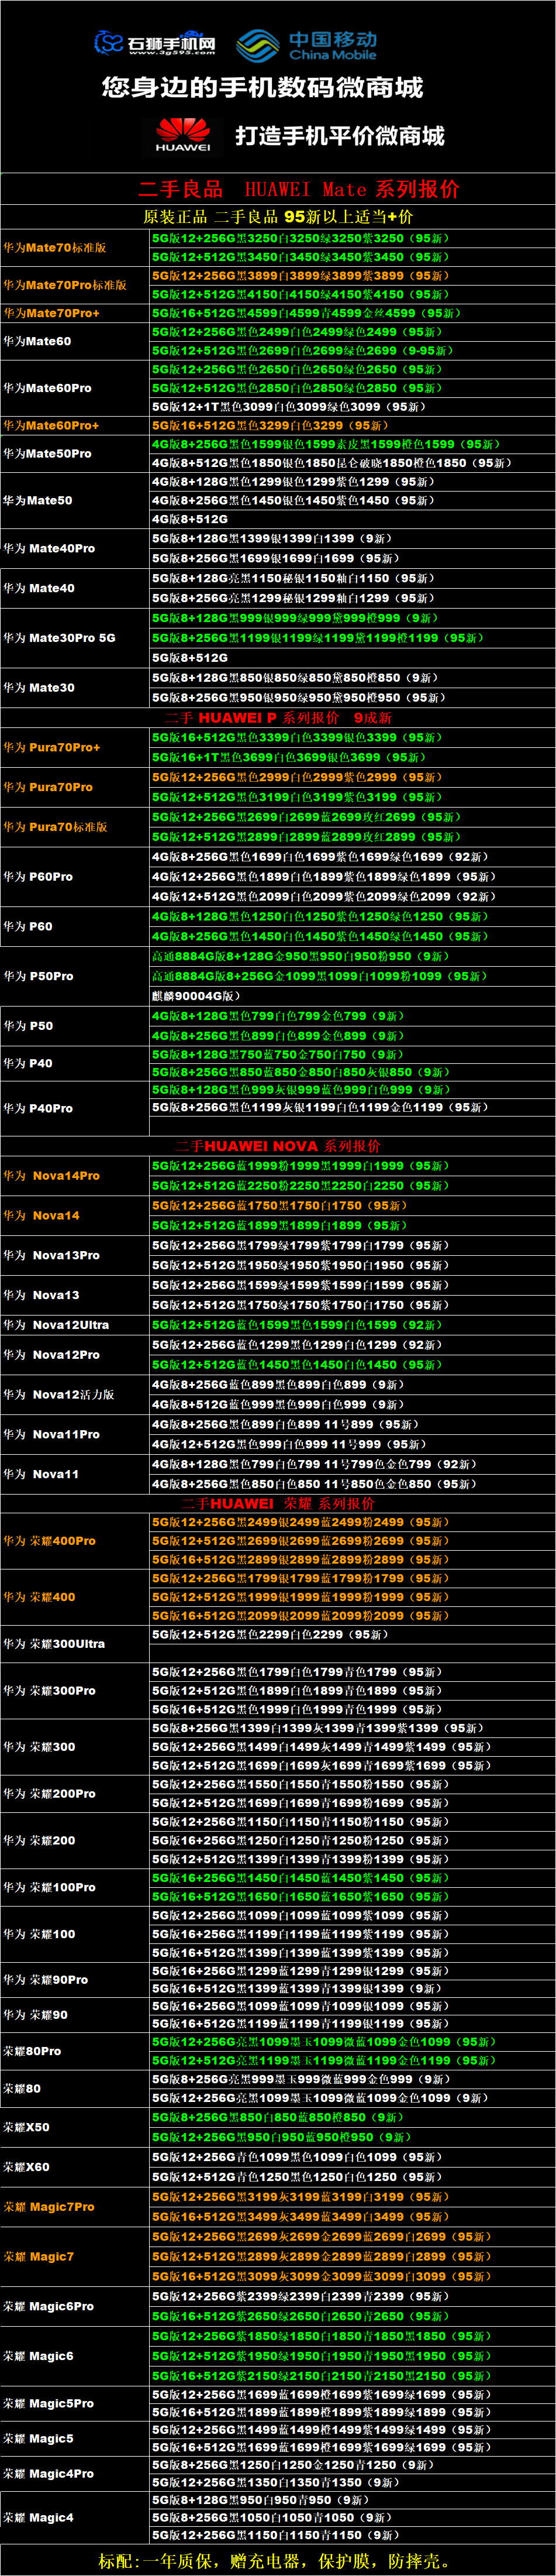
Task: Click the 华为Mate70Pro+ model label
Action: click(51, 313)
